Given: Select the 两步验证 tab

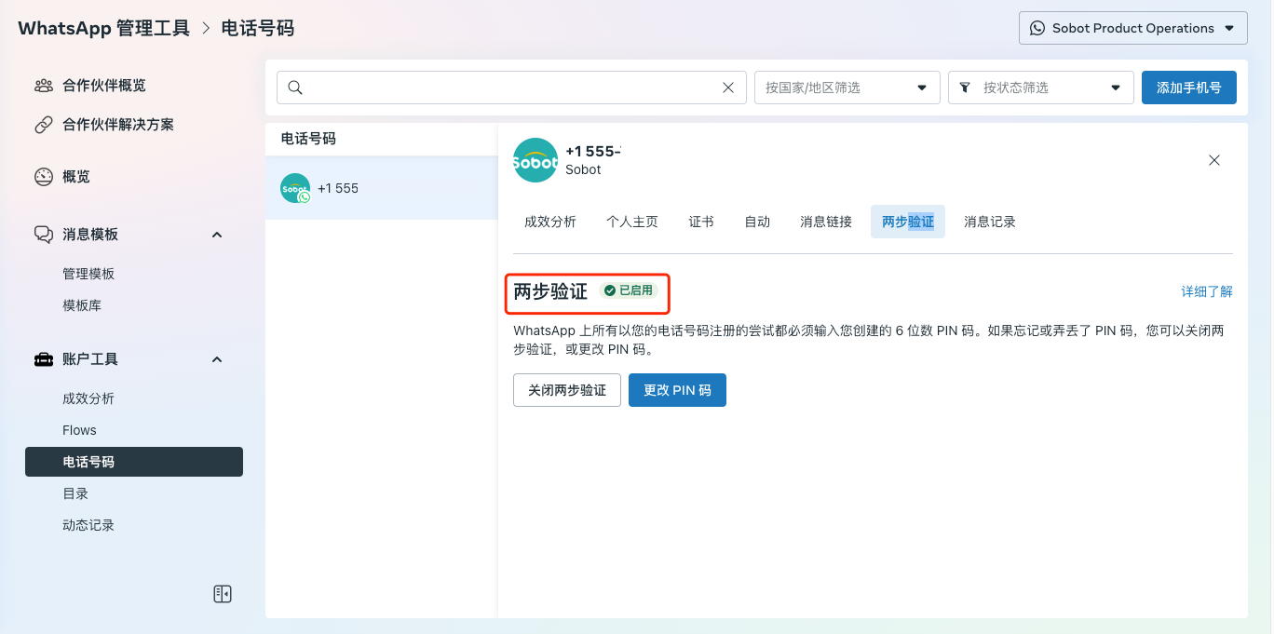Looking at the screenshot, I should coord(908,222).
